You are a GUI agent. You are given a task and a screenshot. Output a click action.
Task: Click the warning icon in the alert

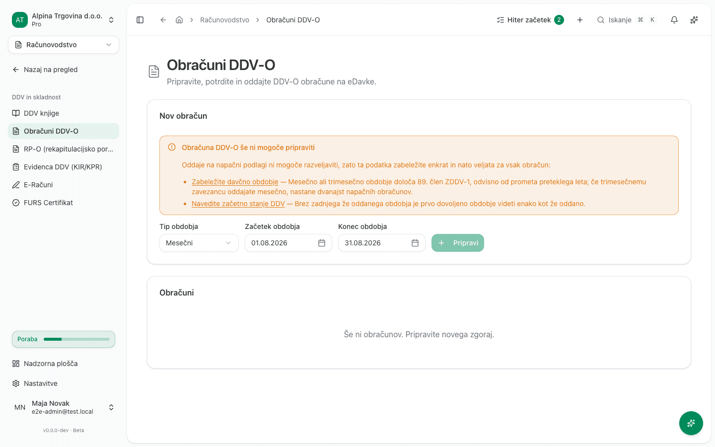(x=172, y=147)
